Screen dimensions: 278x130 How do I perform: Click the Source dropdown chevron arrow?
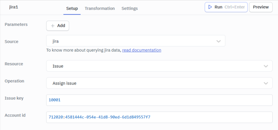pyautogui.click(x=218, y=41)
